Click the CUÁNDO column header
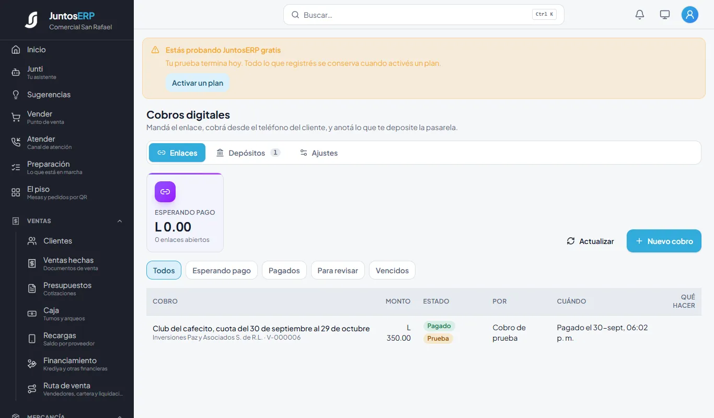Viewport: 714px width, 418px height. coord(571,301)
